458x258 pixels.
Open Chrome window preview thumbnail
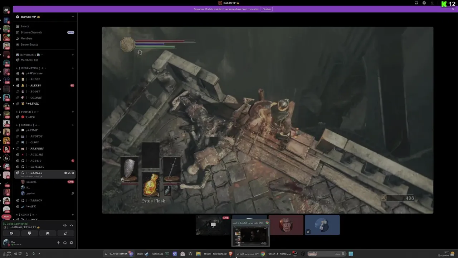[x=250, y=233]
